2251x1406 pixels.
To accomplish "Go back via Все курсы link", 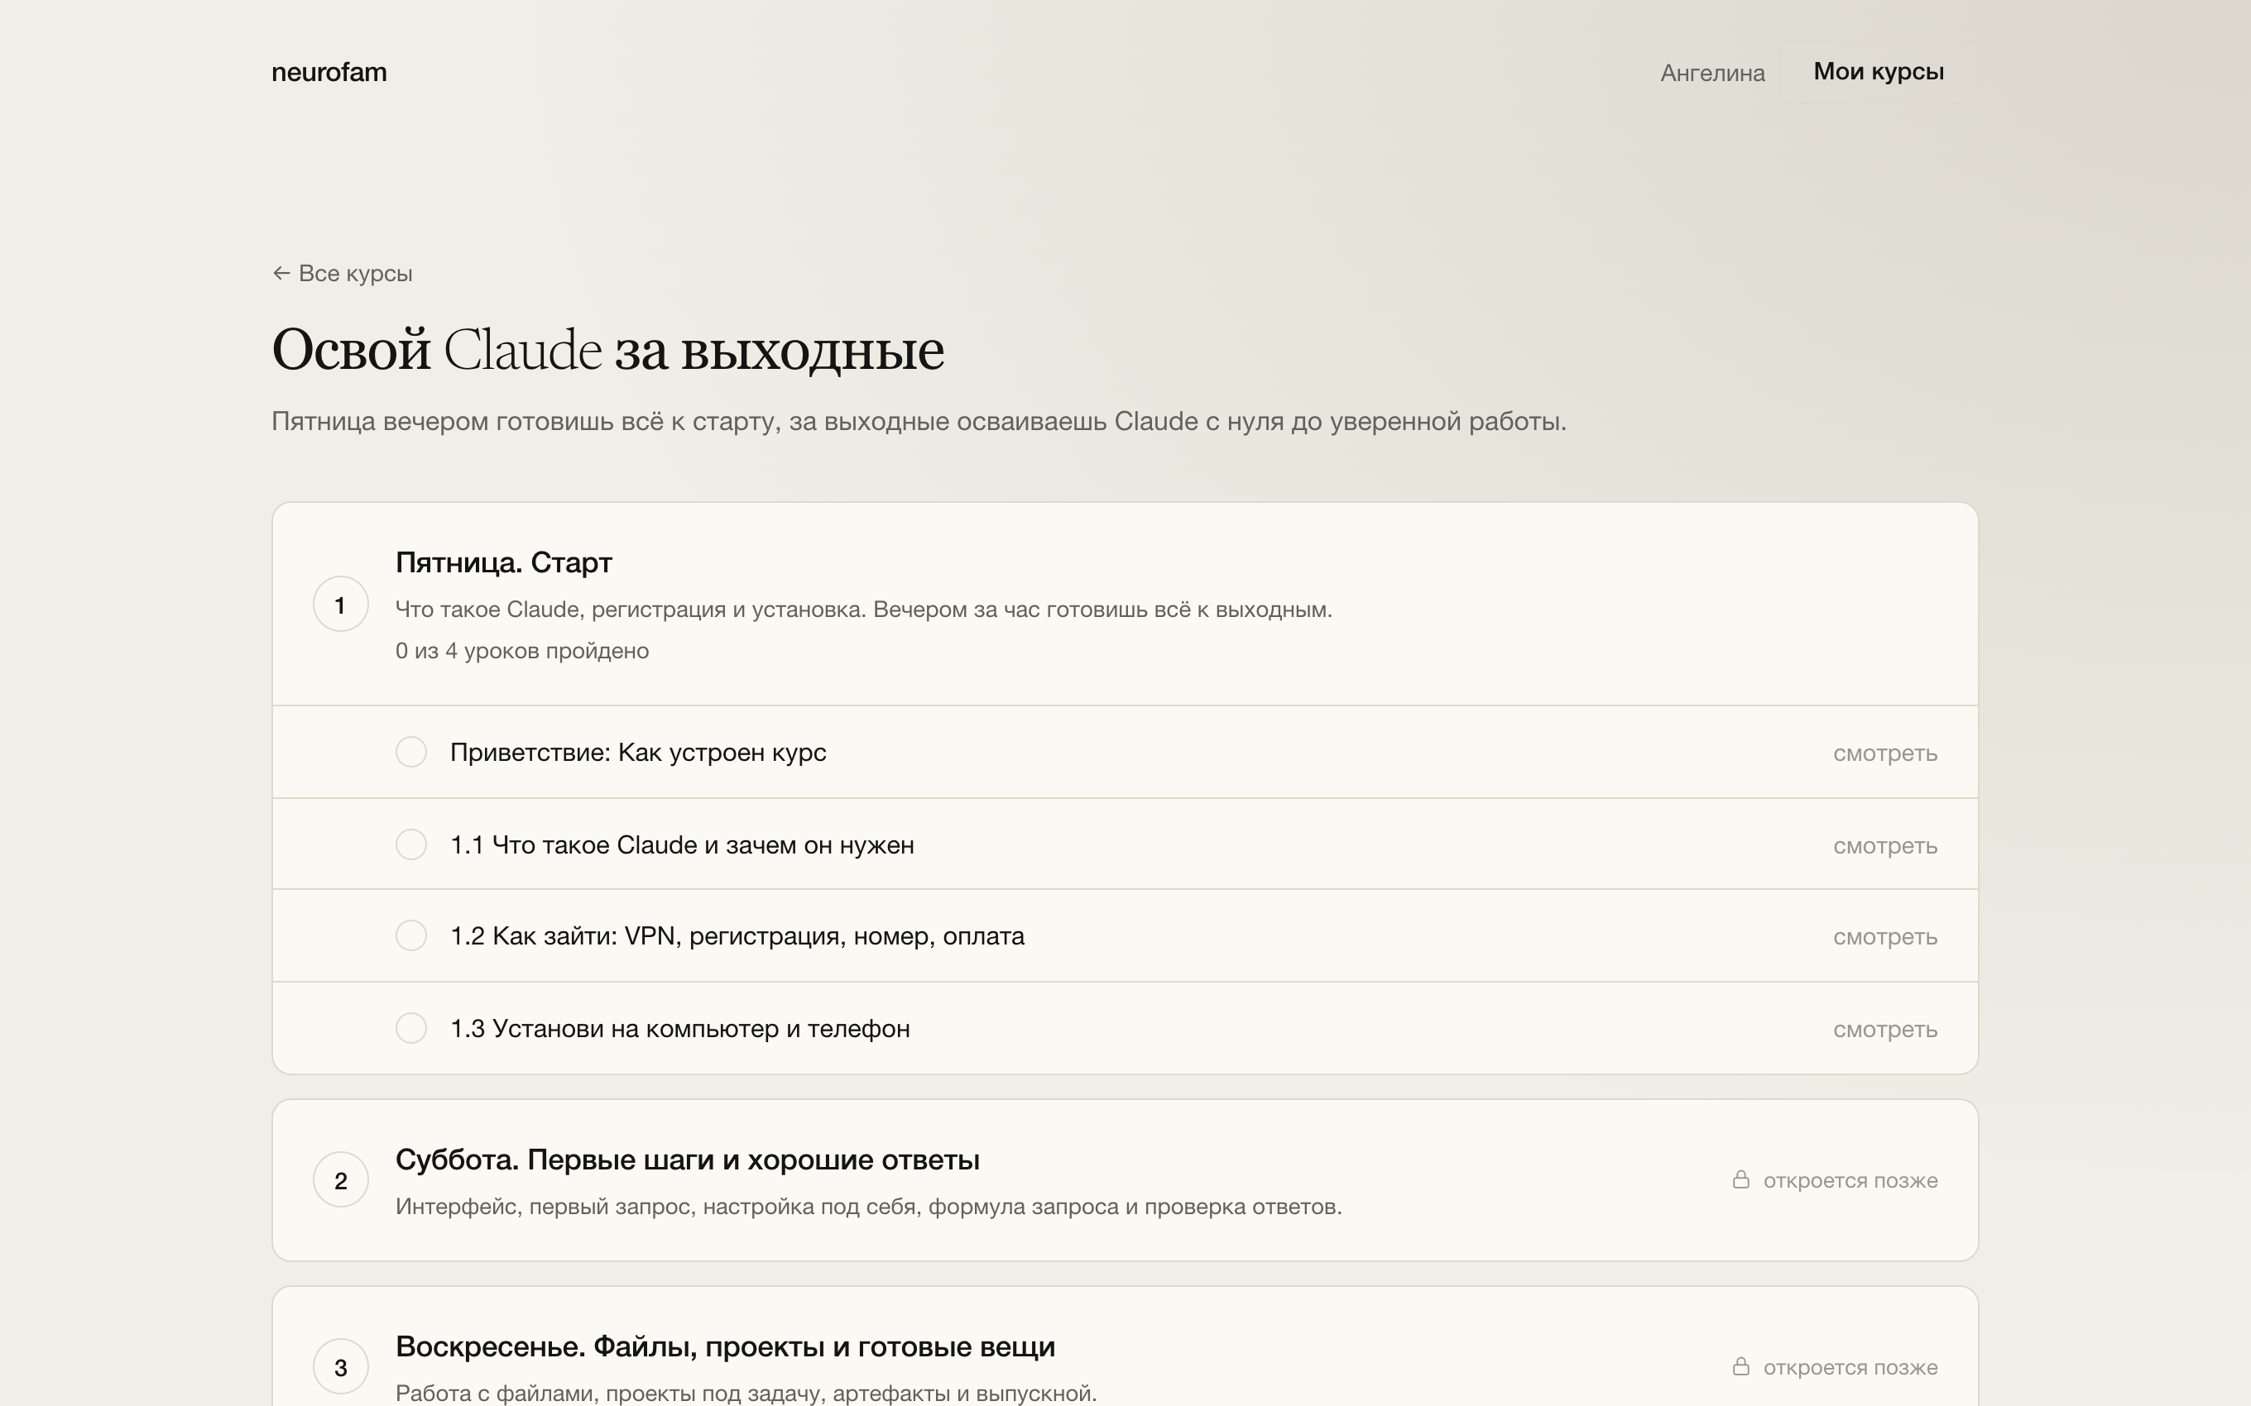I will (343, 274).
